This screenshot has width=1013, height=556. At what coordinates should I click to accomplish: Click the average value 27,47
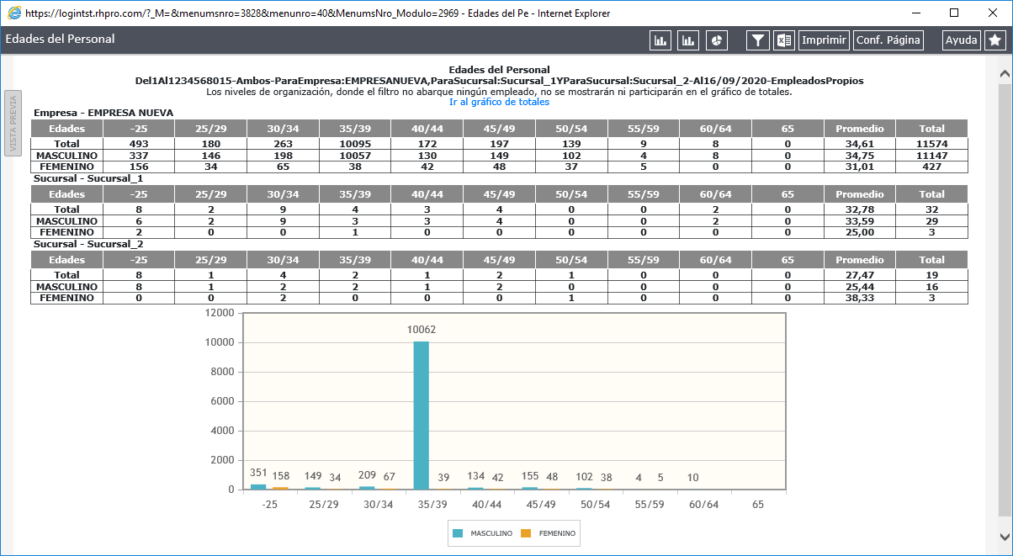pos(860,276)
